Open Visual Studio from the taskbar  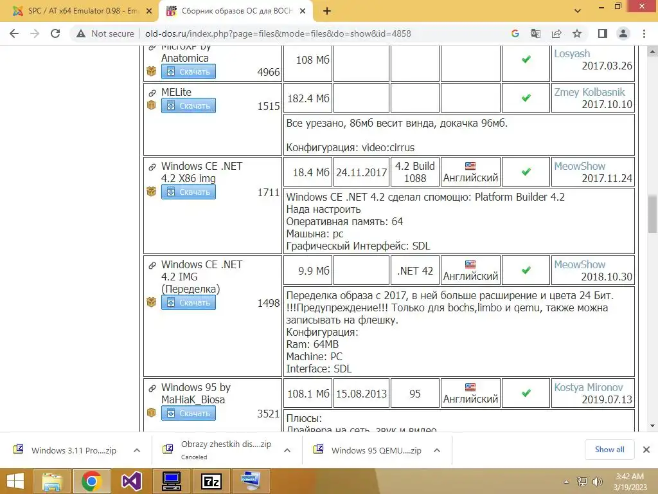[x=132, y=481]
